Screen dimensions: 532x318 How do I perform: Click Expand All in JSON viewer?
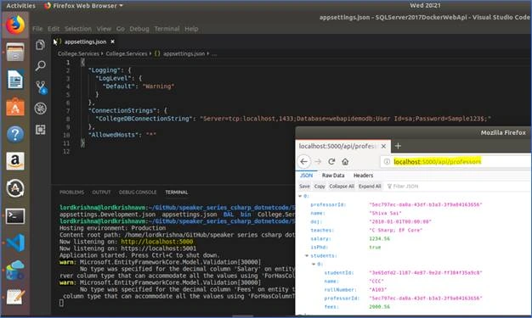[370, 187]
